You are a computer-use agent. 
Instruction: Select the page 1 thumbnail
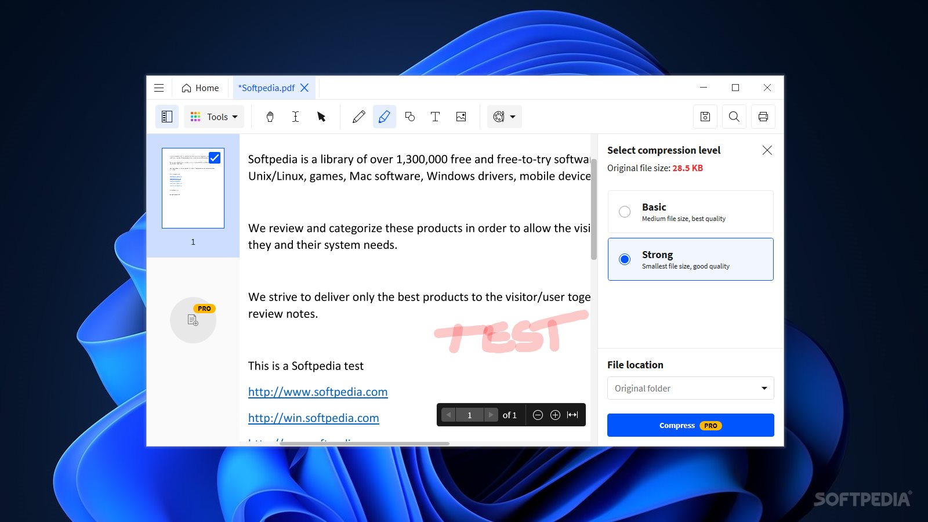(193, 188)
